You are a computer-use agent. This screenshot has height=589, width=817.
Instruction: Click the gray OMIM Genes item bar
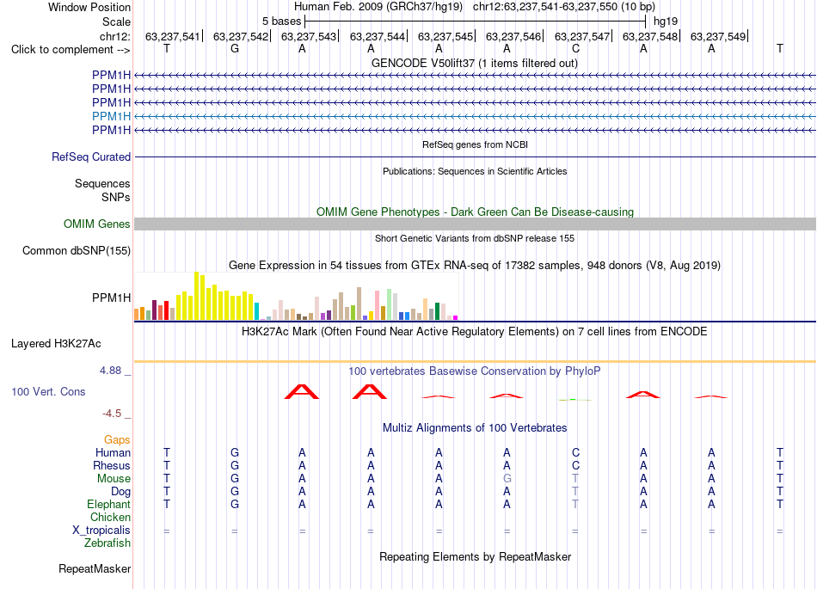point(475,224)
